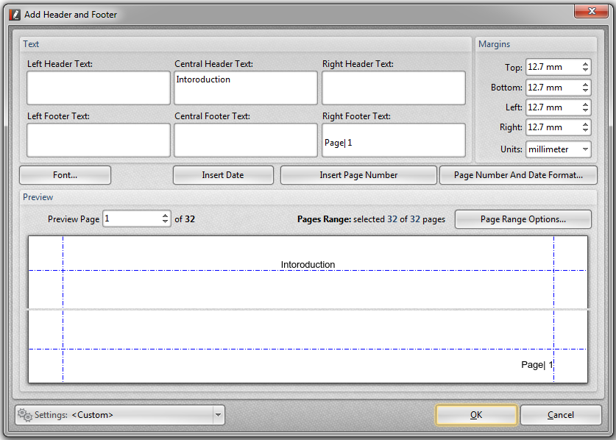Image resolution: width=616 pixels, height=440 pixels.
Task: Confirm changes with OK
Action: (475, 414)
